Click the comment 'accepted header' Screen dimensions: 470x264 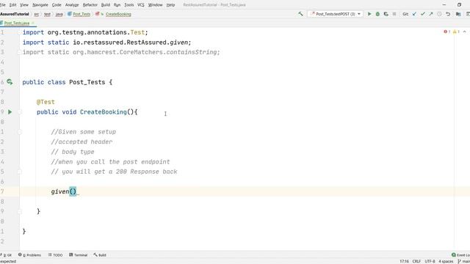point(82,142)
